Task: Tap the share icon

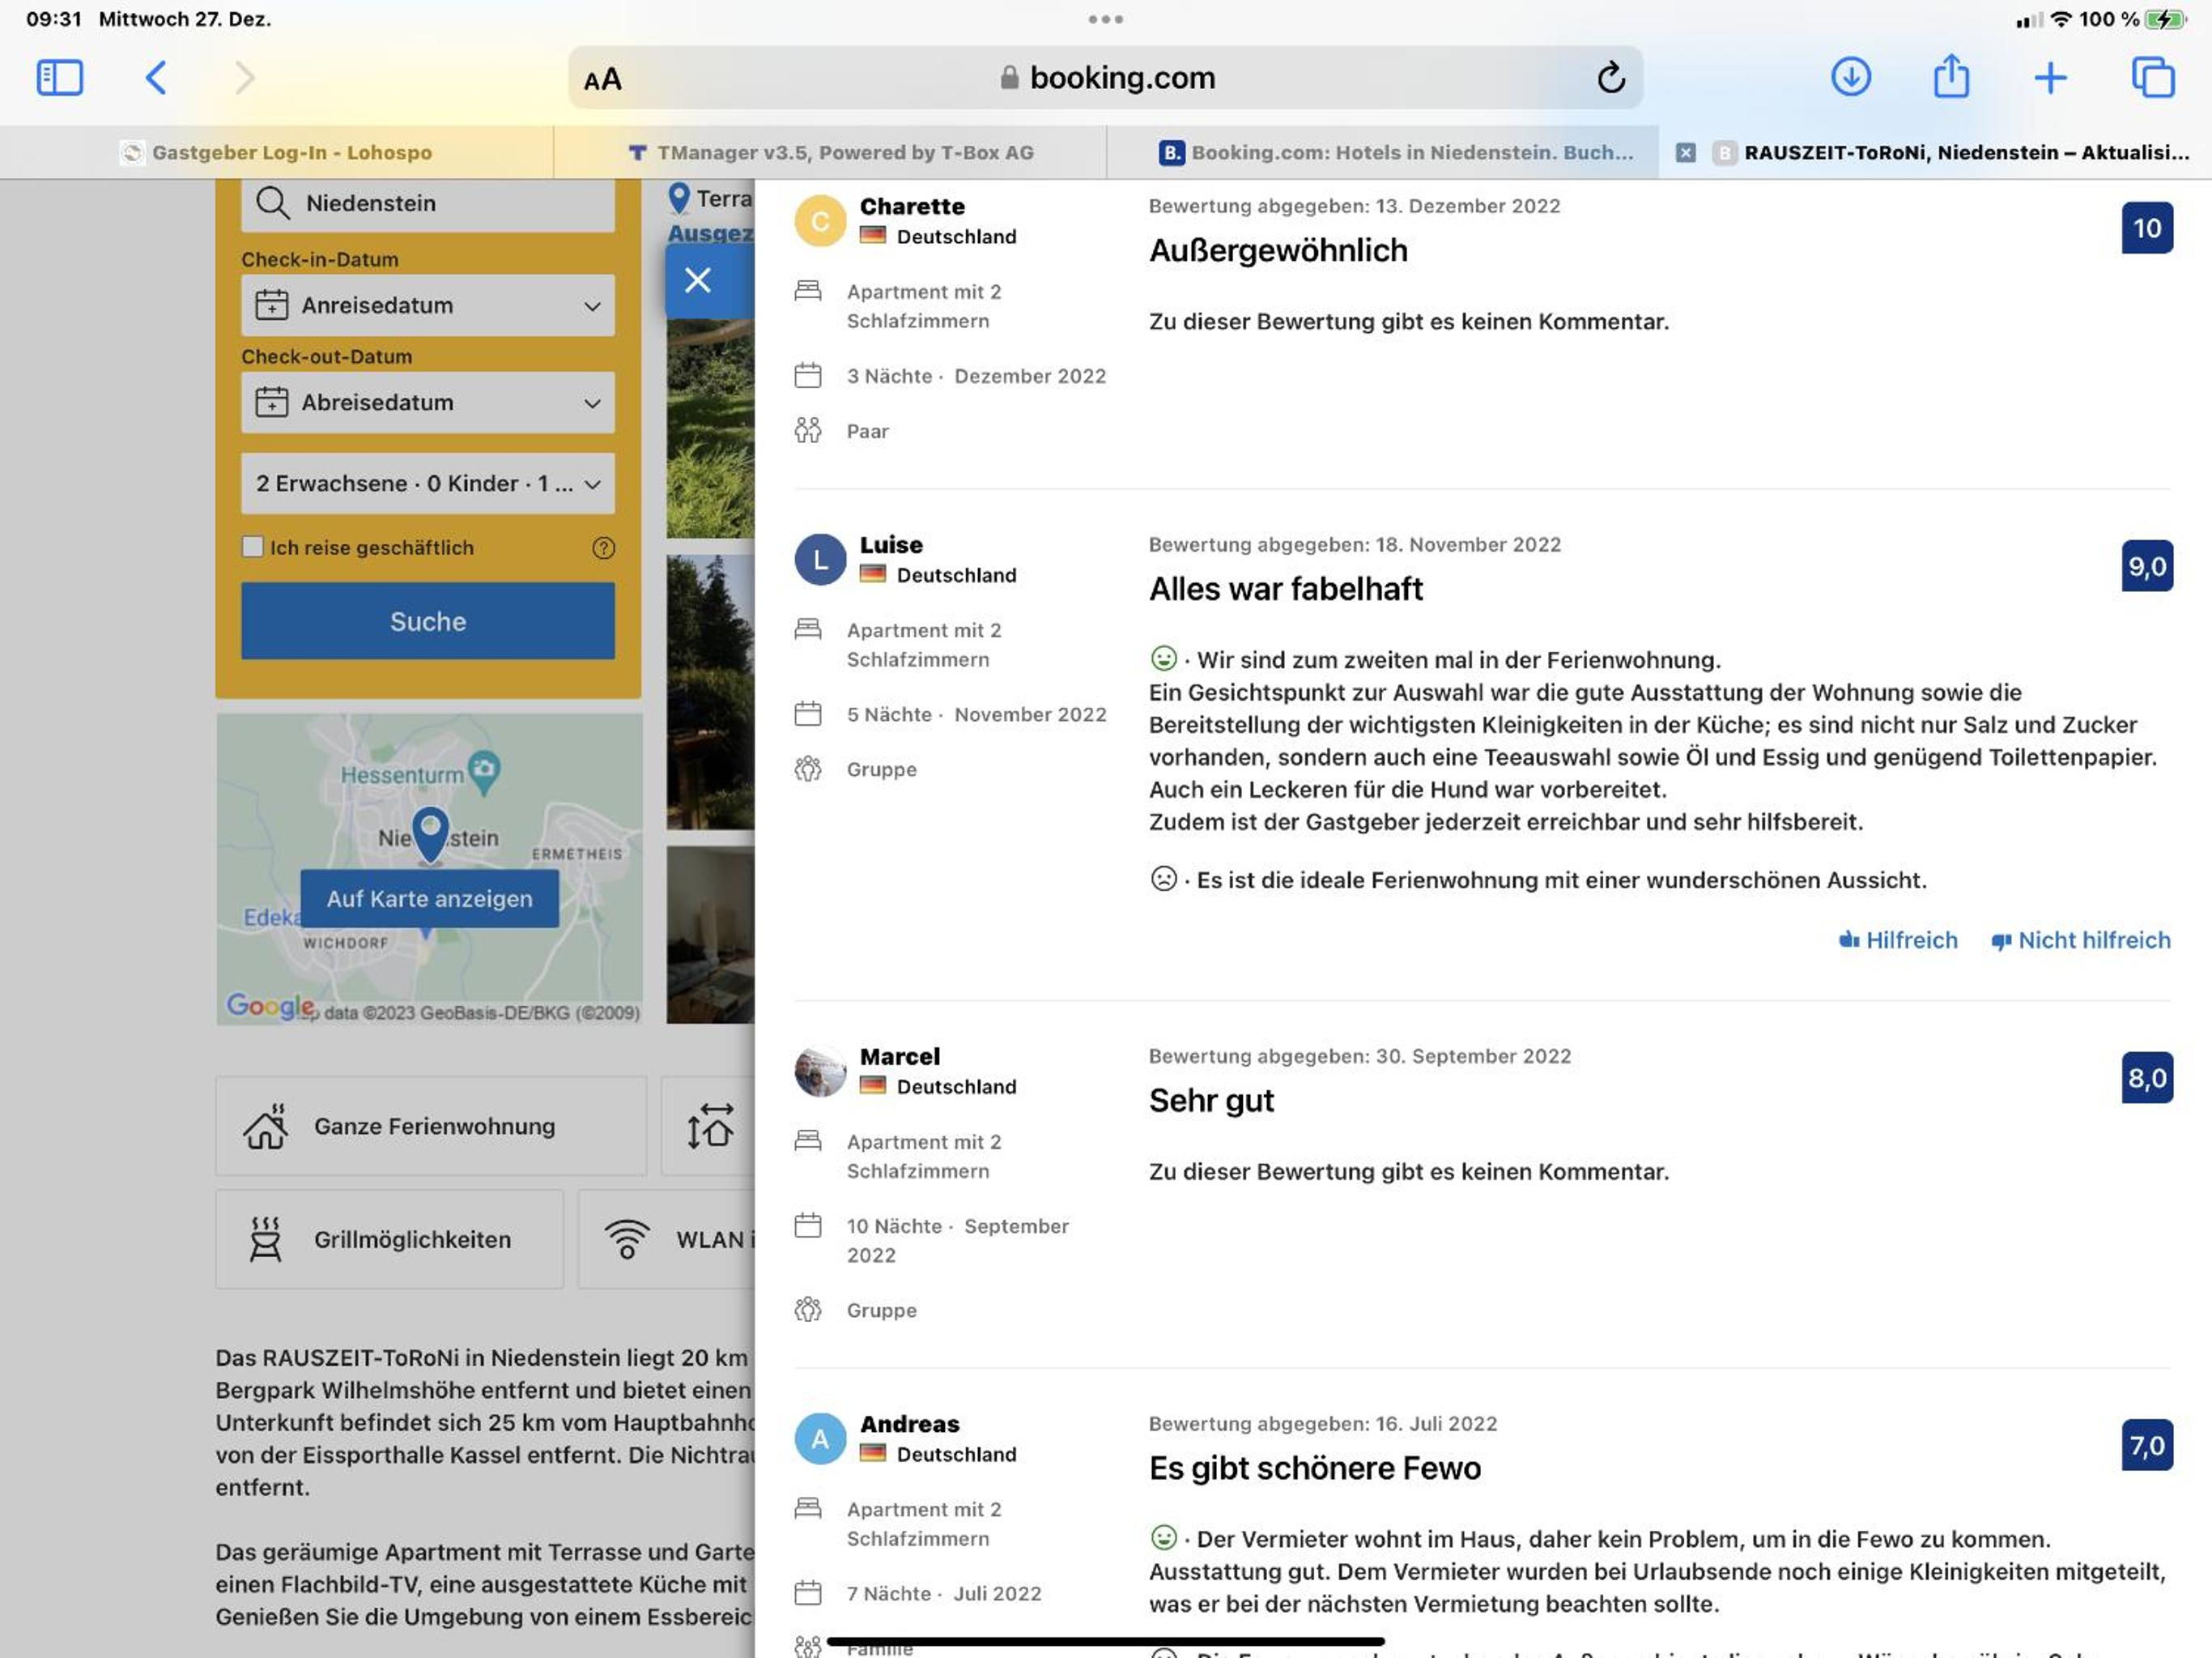Action: click(1951, 76)
